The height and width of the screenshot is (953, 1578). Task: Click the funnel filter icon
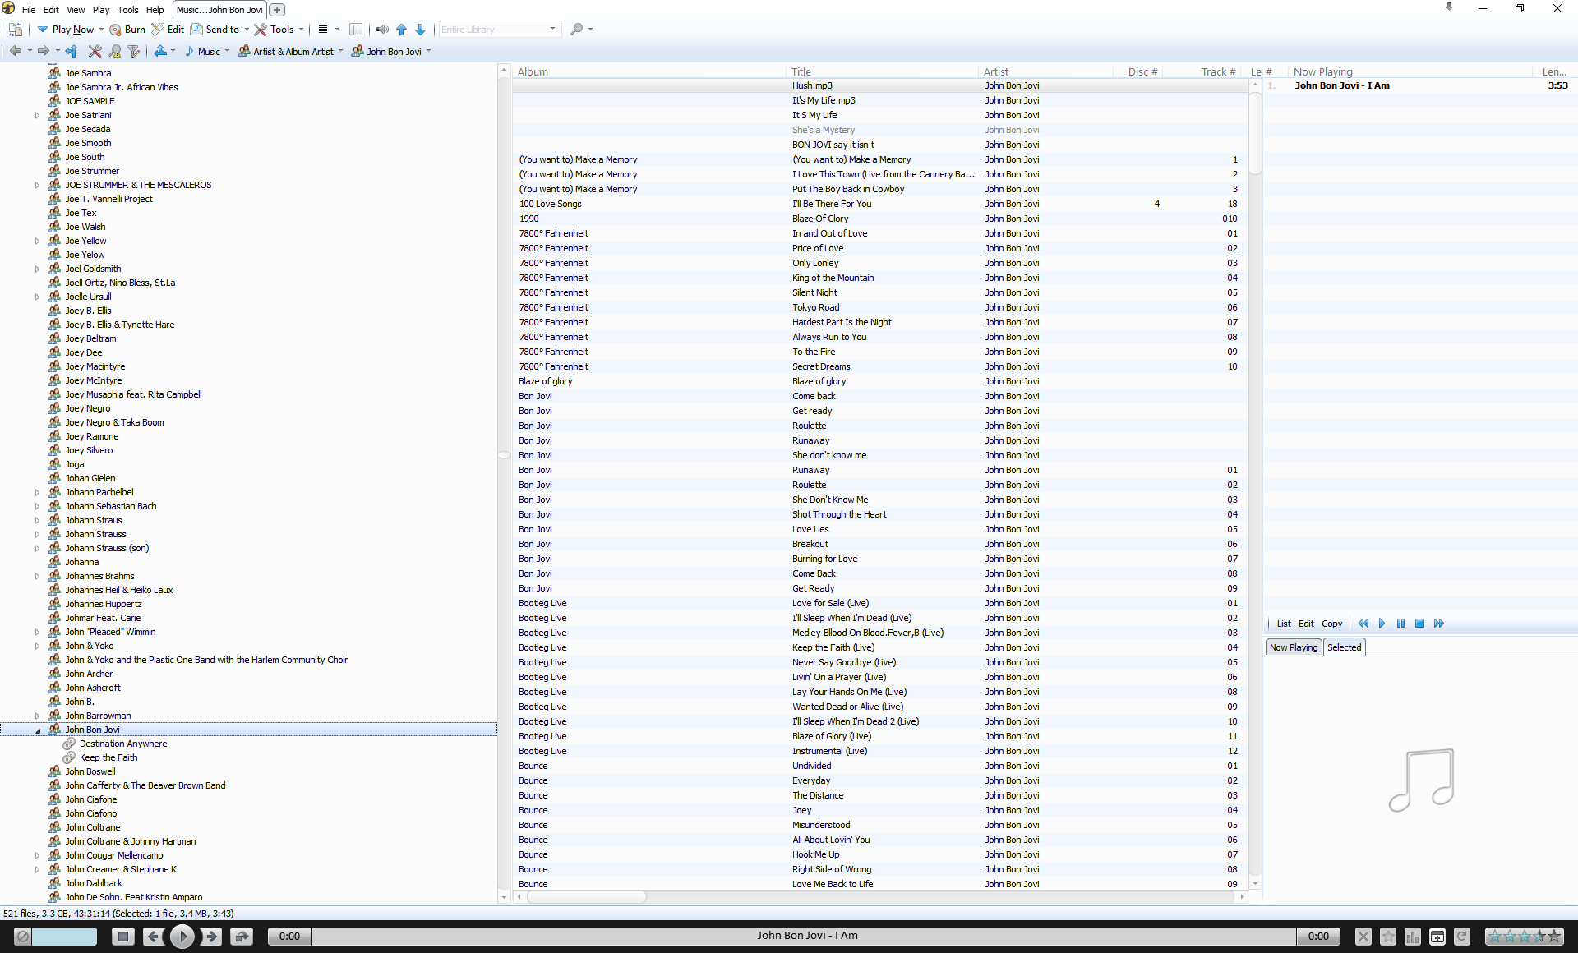pyautogui.click(x=134, y=51)
